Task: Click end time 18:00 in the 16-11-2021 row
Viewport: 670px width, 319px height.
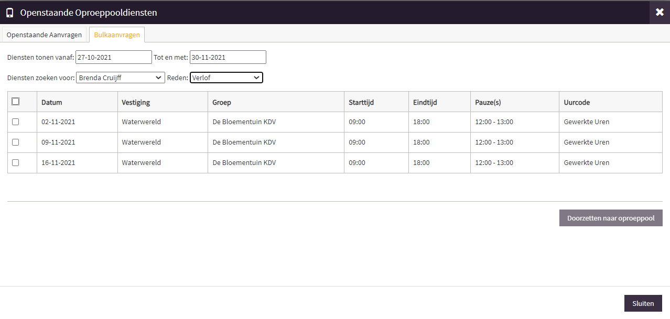Action: pyautogui.click(x=422, y=162)
